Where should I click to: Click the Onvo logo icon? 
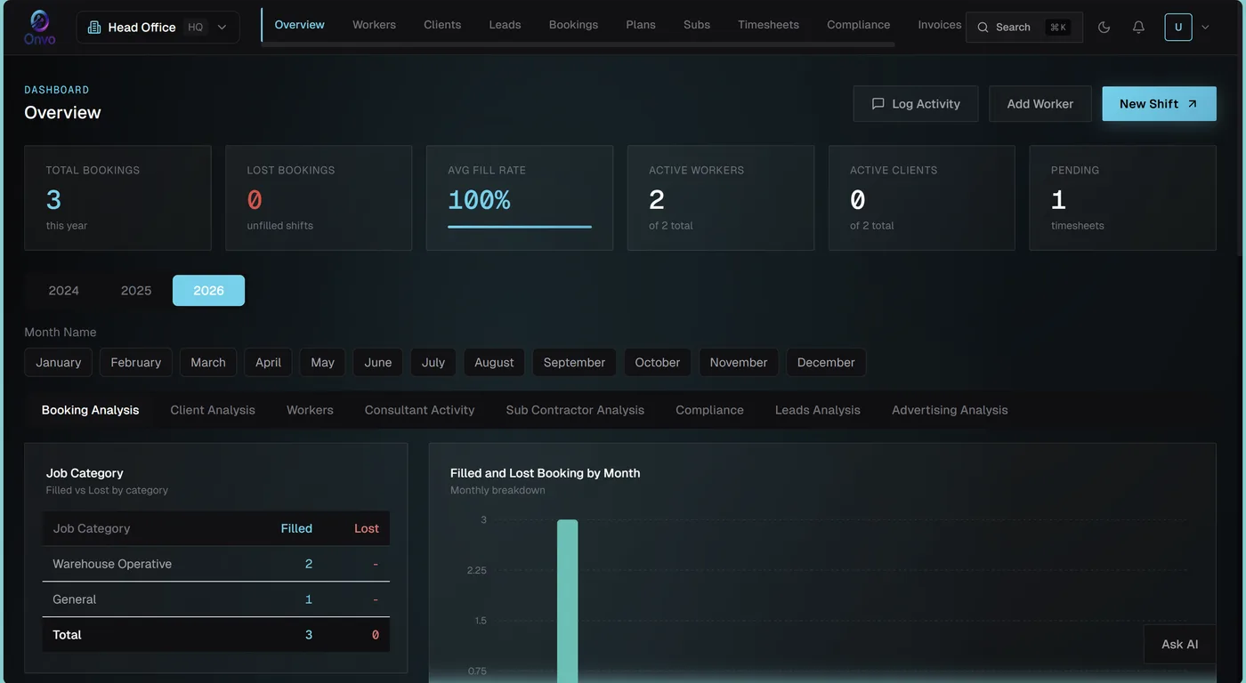coord(40,27)
